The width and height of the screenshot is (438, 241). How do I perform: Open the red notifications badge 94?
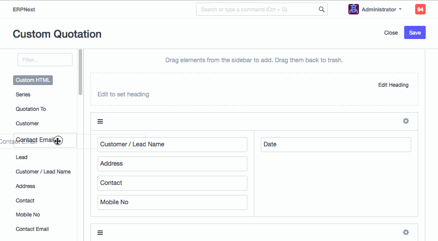click(420, 9)
